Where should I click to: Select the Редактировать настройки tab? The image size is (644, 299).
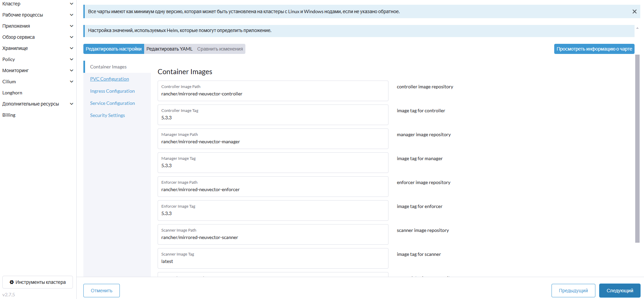[113, 49]
